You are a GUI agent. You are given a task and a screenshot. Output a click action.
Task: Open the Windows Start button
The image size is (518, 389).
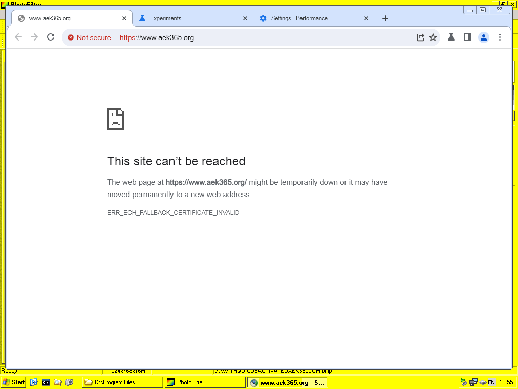(14, 382)
